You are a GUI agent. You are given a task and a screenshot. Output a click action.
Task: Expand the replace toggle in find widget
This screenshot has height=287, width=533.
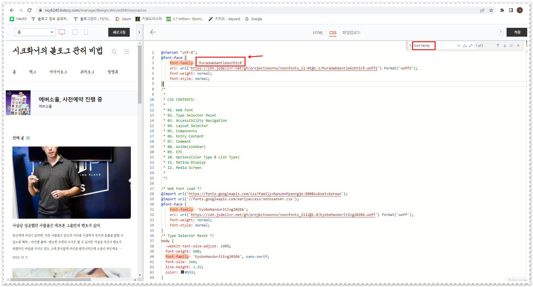click(x=410, y=45)
